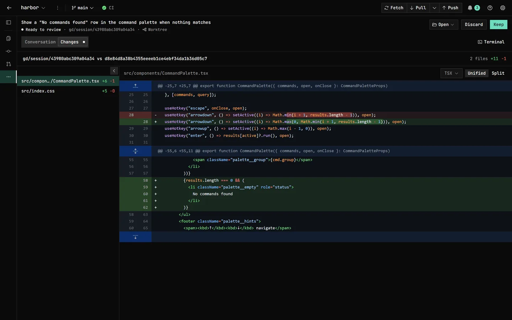Select CommandPalette.tsx in file list
Screen dimensions: 512x320
(x=68, y=81)
